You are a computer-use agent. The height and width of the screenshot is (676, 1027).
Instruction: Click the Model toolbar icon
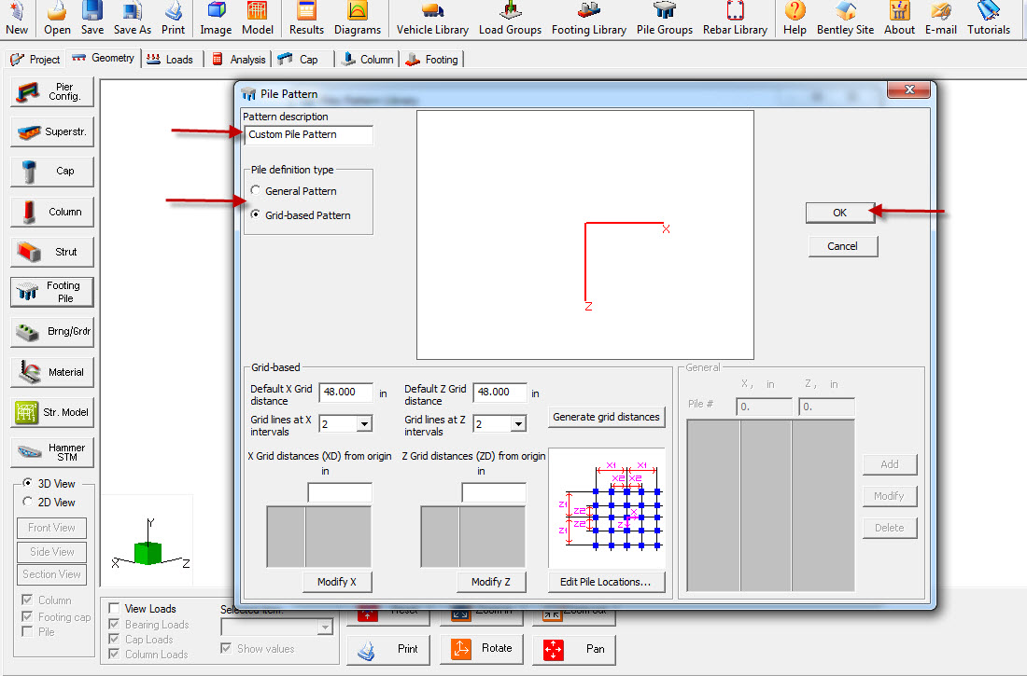click(258, 19)
